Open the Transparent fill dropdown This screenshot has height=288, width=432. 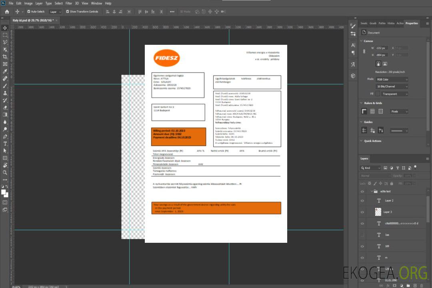[394, 94]
